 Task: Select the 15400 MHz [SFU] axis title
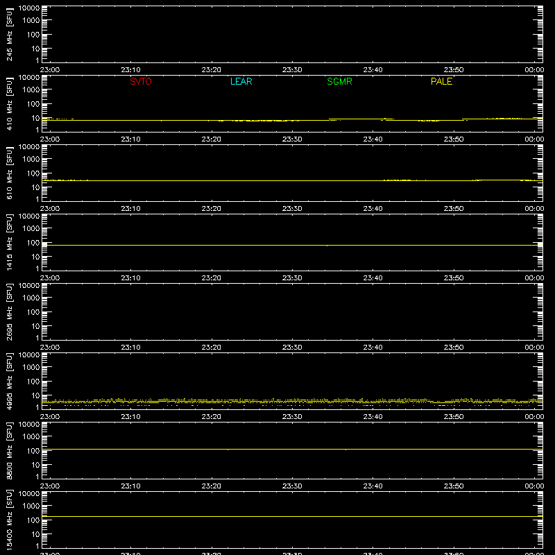[x=9, y=520]
